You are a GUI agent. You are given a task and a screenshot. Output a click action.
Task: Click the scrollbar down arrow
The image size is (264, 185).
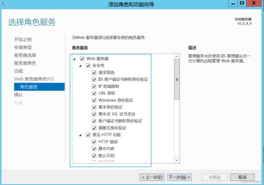pos(177,160)
